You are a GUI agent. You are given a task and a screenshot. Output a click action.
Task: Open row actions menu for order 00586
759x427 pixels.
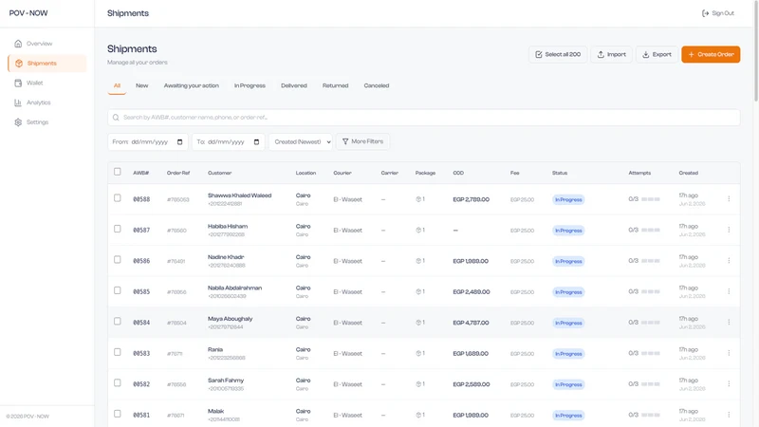pyautogui.click(x=729, y=260)
